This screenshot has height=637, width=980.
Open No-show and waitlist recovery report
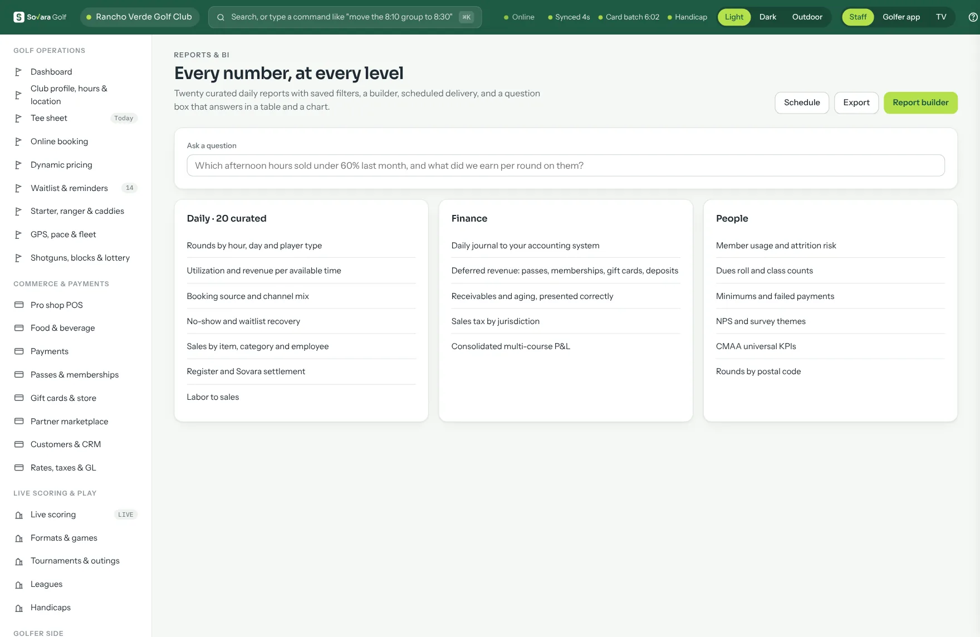pos(301,321)
